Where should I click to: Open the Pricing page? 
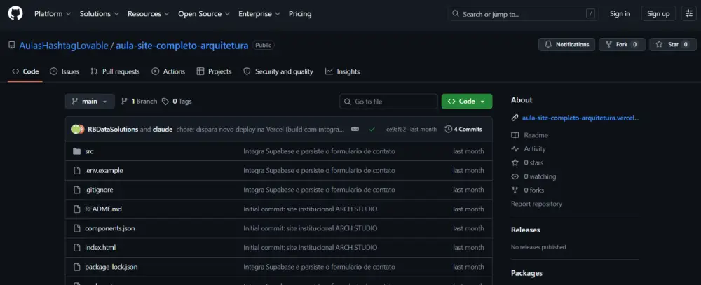pos(300,14)
